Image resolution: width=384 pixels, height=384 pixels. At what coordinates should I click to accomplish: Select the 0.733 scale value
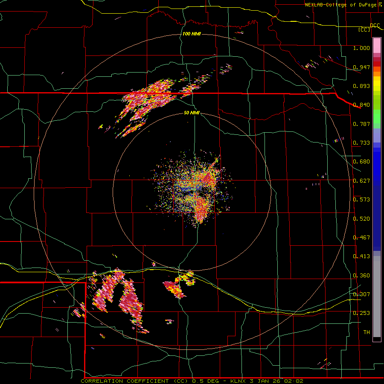pos(361,143)
